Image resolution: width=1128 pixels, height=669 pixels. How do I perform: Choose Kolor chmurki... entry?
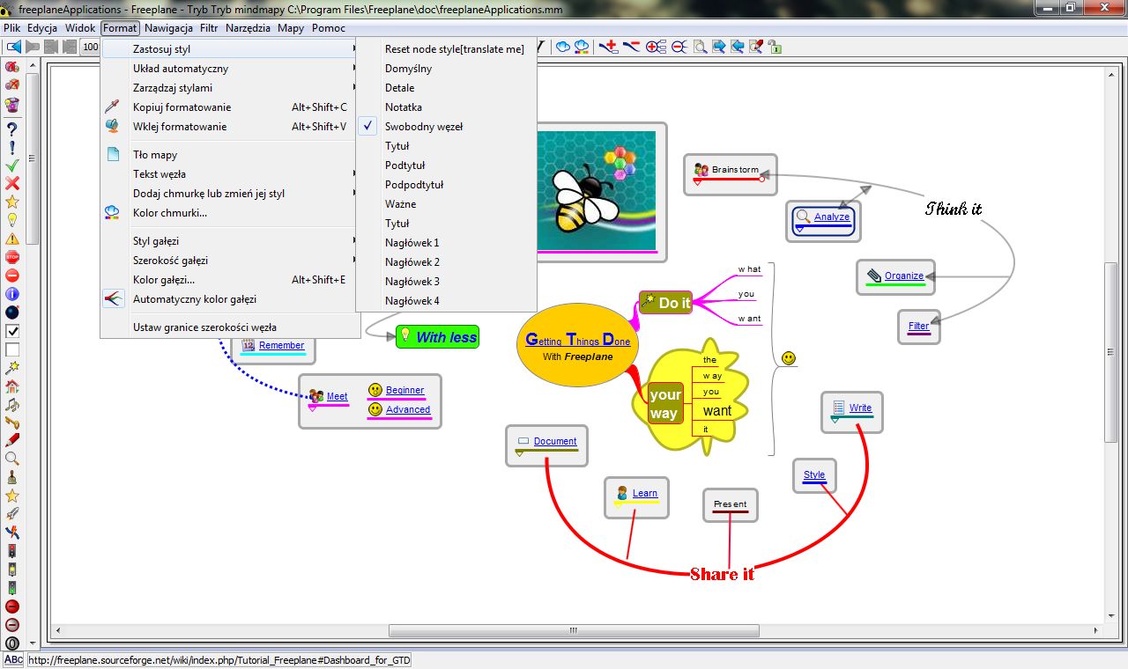pyautogui.click(x=230, y=213)
